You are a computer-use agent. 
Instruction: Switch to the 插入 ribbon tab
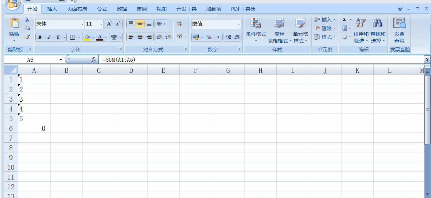tap(52, 9)
